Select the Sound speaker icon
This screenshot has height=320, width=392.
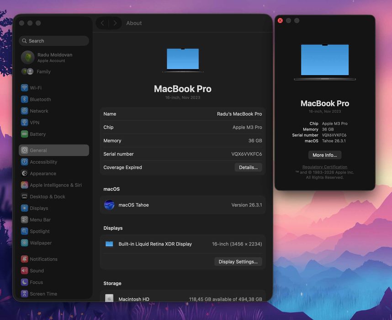click(24, 271)
